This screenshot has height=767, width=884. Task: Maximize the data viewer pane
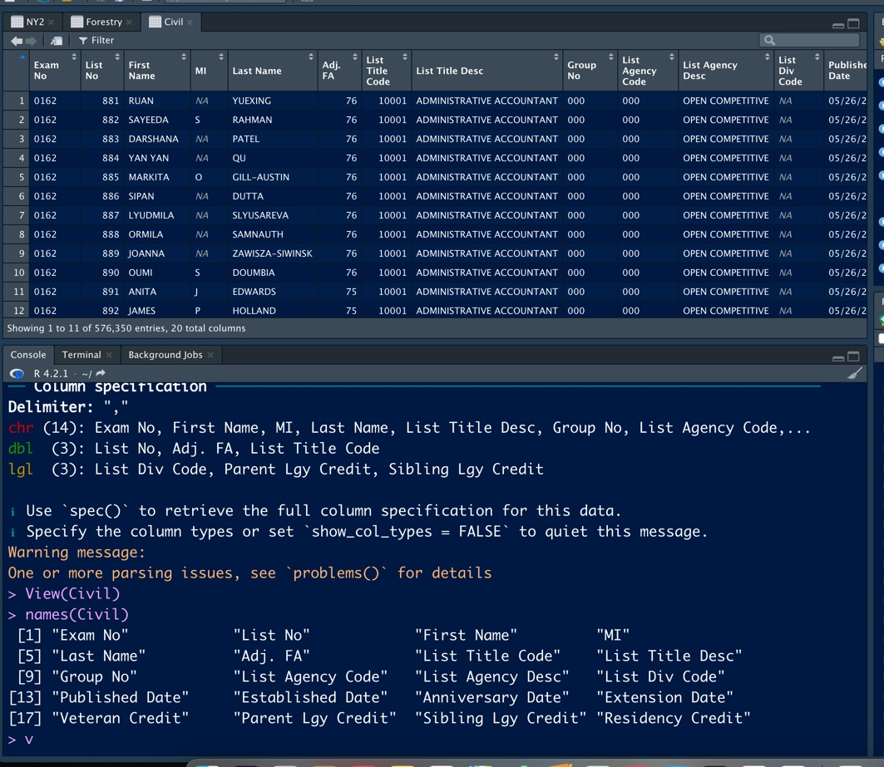853,23
